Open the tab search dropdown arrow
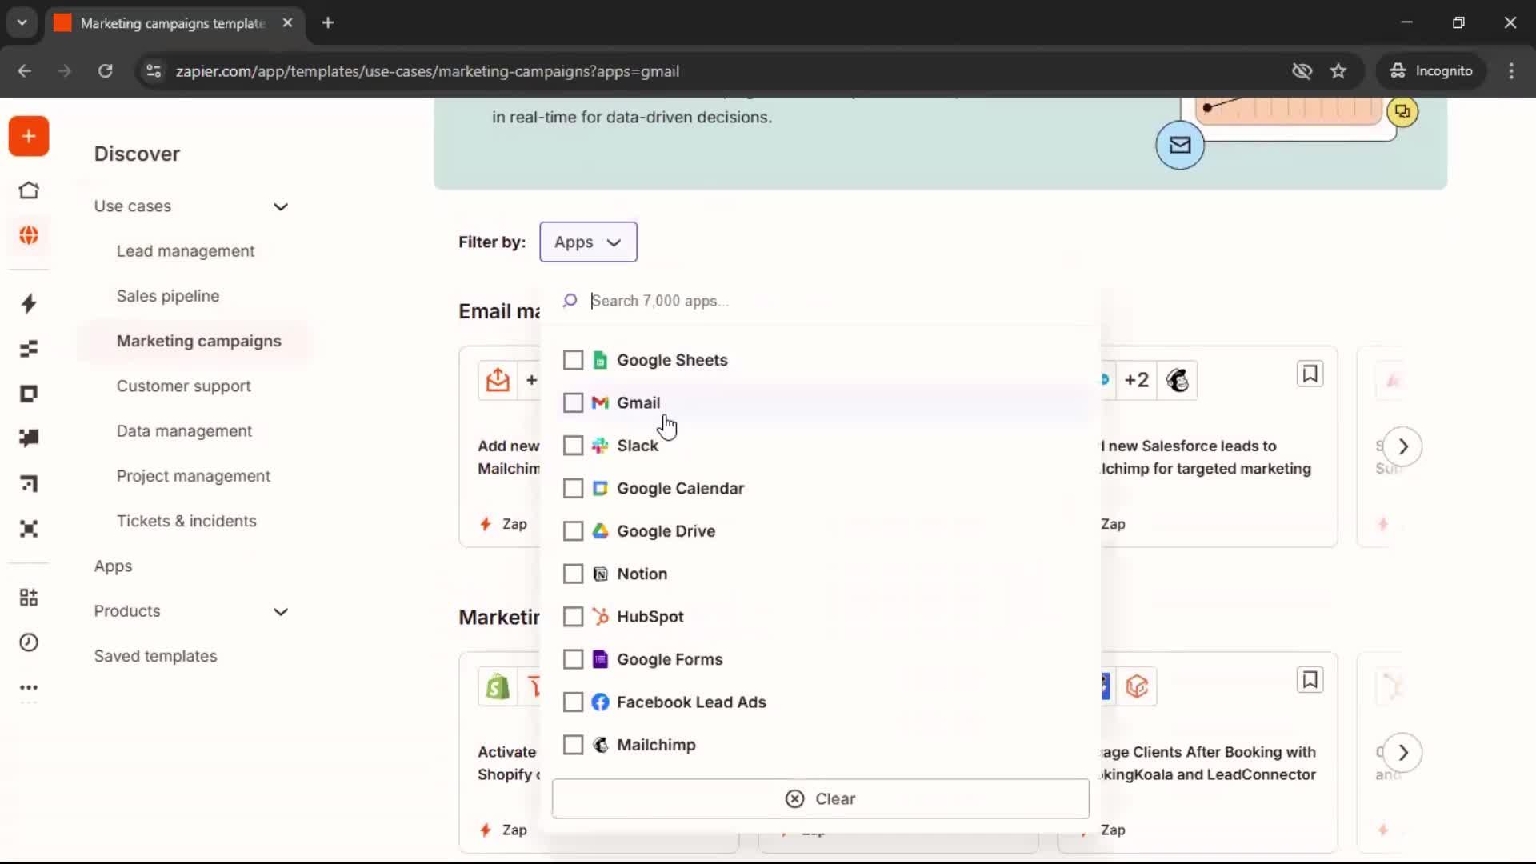The image size is (1536, 864). pyautogui.click(x=22, y=22)
